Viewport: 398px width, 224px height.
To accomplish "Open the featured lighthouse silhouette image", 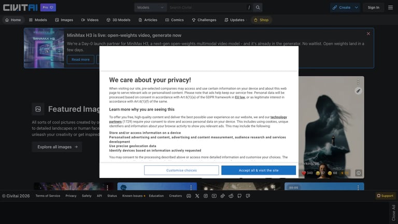I will pos(331,127).
